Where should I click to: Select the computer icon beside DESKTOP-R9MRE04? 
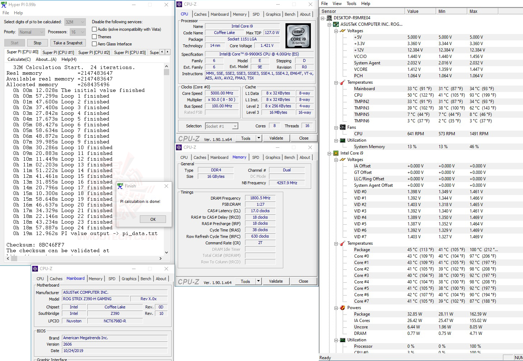pos(329,18)
